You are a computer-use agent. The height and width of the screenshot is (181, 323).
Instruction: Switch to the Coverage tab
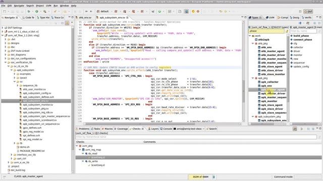[121, 129]
